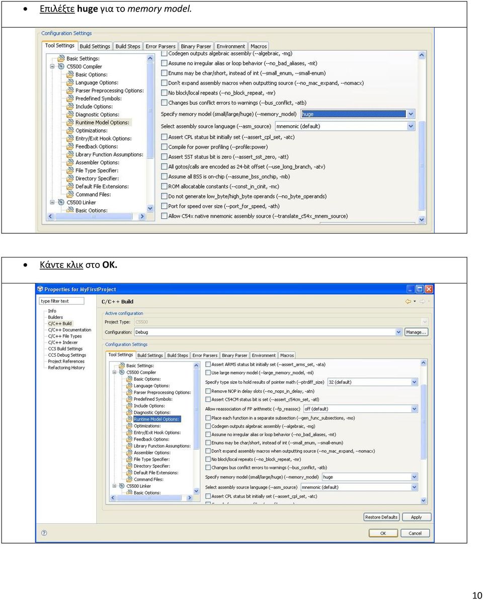Toggle 'Assume all BSS is on-chip' checkbox

[164, 177]
